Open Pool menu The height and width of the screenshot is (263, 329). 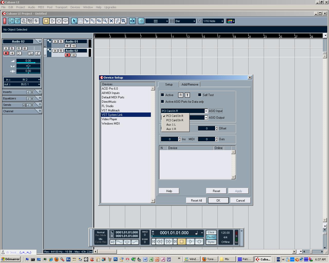pyautogui.click(x=50, y=7)
